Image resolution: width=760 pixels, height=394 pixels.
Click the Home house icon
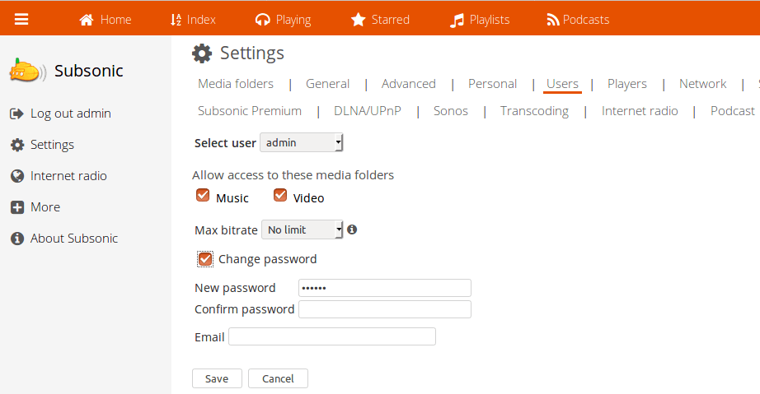[x=87, y=20]
